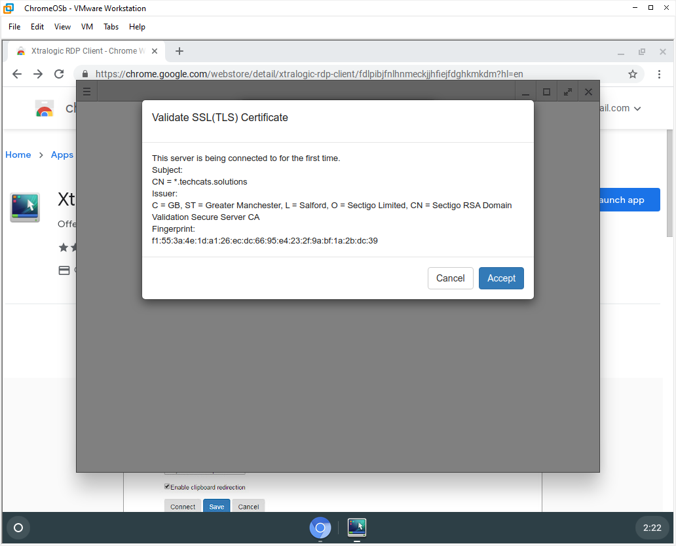This screenshot has width=676, height=546.
Task: Expand the account email dropdown
Action: tap(637, 109)
